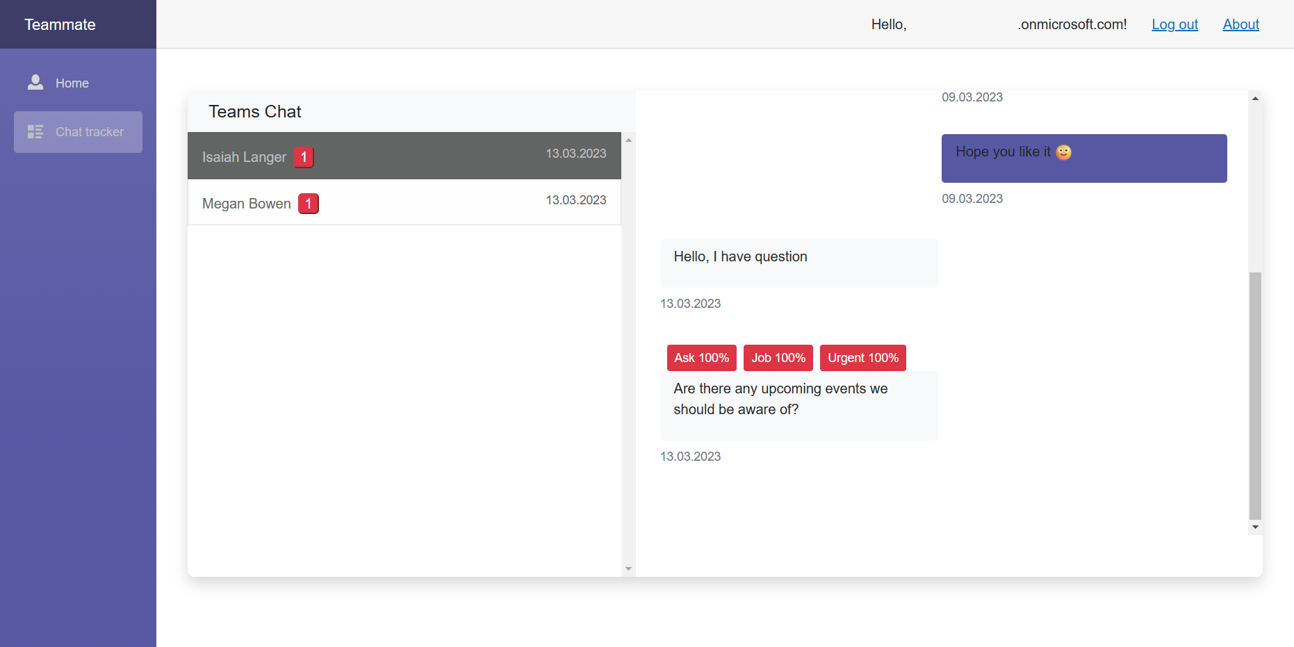The width and height of the screenshot is (1294, 647).
Task: Log out of the application
Action: coord(1174,24)
